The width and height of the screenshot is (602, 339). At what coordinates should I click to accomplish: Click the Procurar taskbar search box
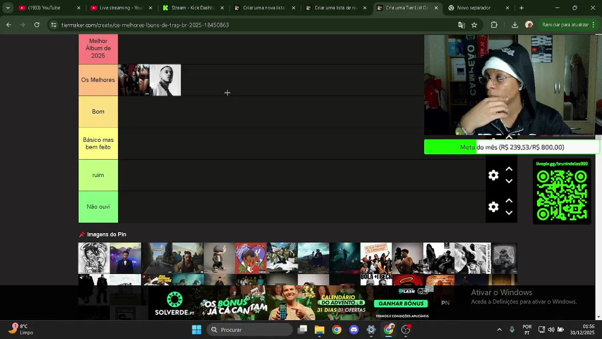(249, 330)
